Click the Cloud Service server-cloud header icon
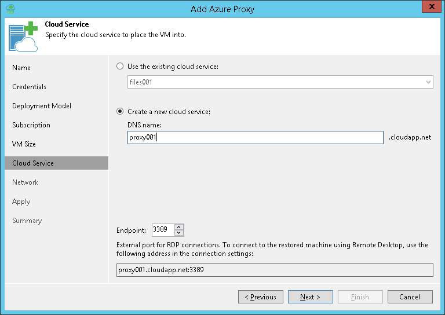This screenshot has height=315, width=445. [x=23, y=36]
